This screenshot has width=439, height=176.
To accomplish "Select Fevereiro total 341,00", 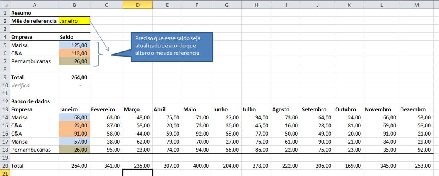I will (x=106, y=166).
